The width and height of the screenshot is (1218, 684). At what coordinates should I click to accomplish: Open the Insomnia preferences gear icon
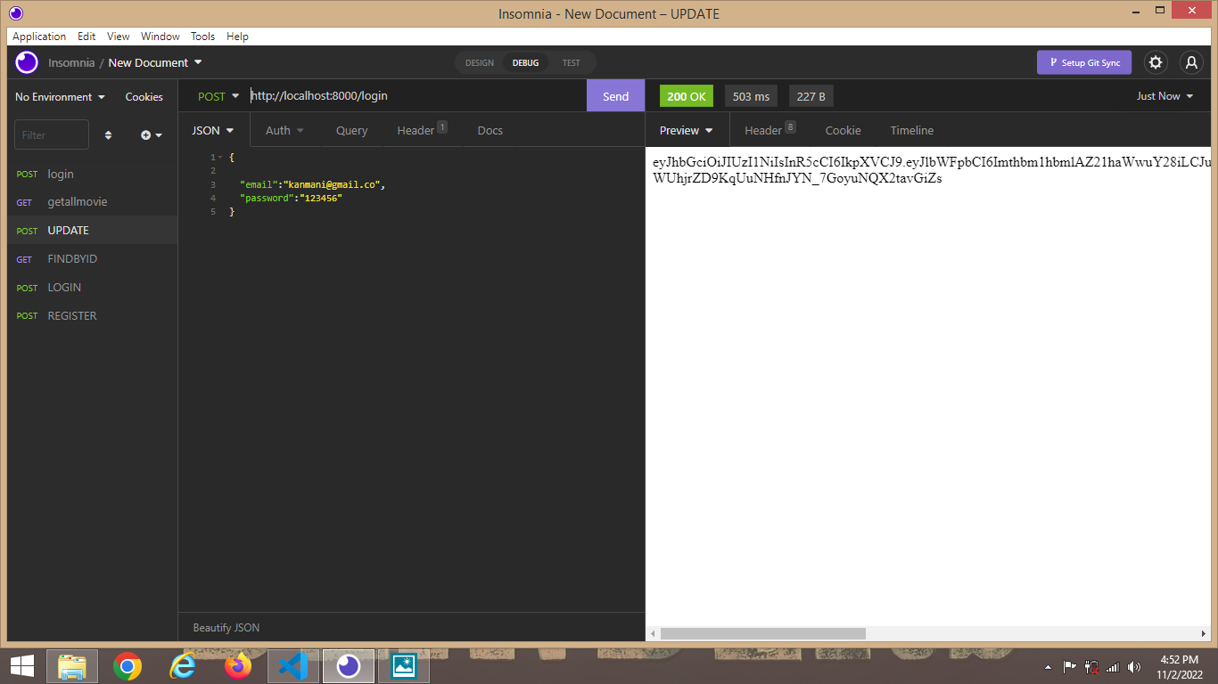point(1156,62)
